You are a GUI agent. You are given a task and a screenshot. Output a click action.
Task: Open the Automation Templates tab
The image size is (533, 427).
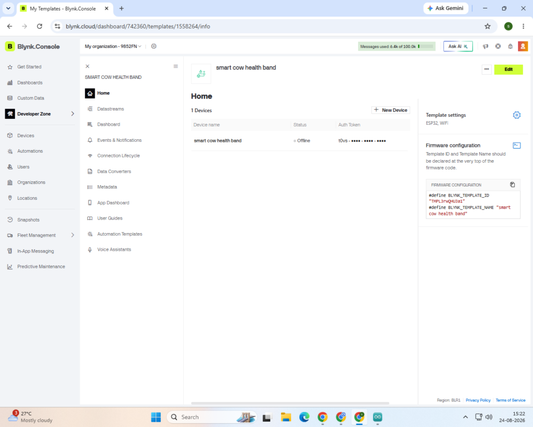tap(120, 234)
